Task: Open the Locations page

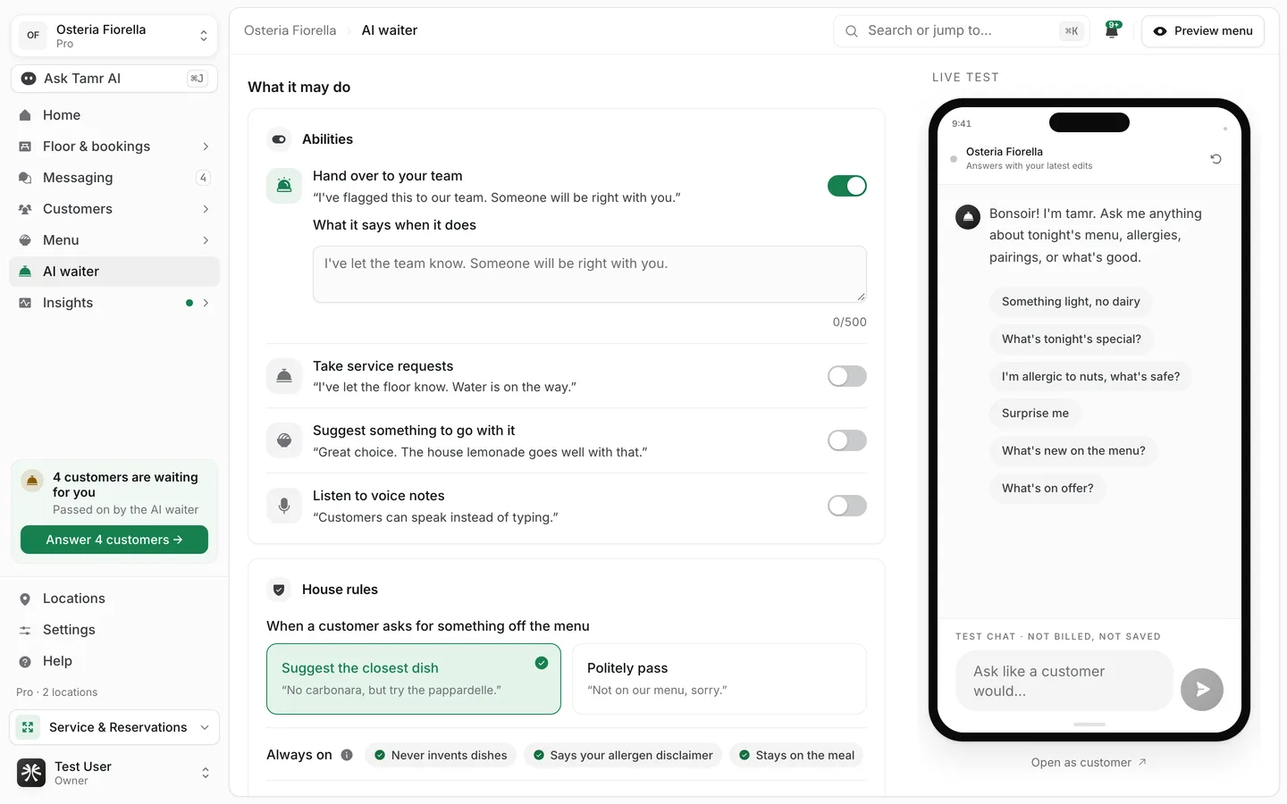Action: [114, 599]
